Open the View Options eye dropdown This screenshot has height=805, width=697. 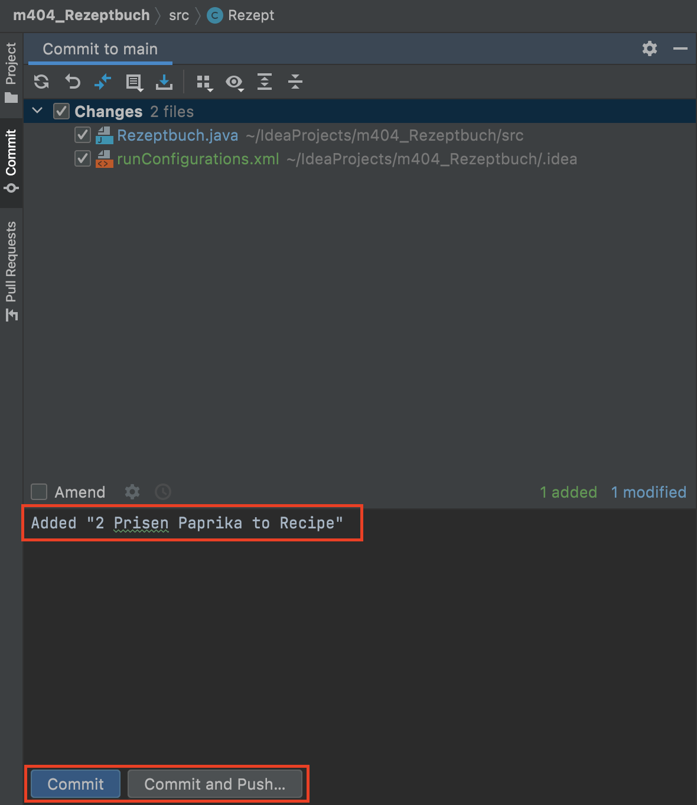tap(234, 82)
